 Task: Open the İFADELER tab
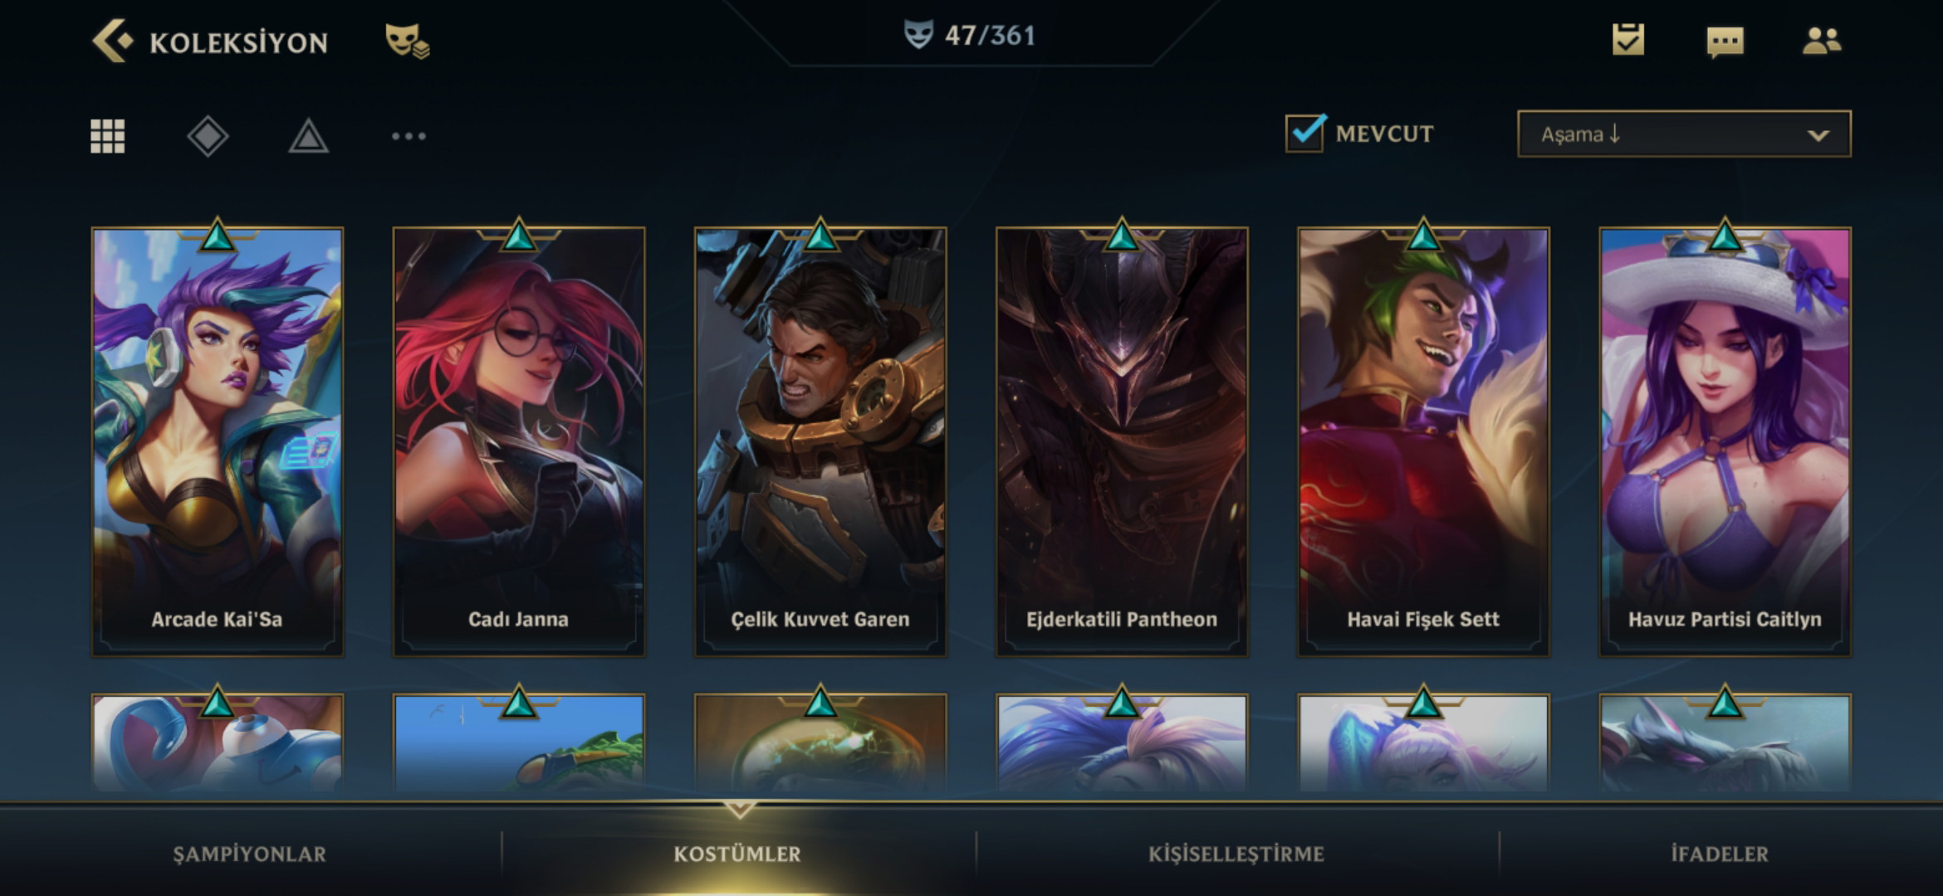(1719, 854)
